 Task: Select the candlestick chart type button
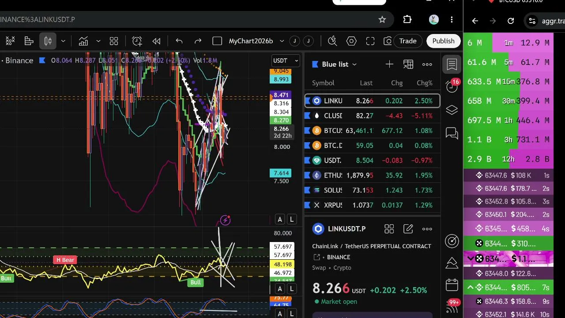48,41
